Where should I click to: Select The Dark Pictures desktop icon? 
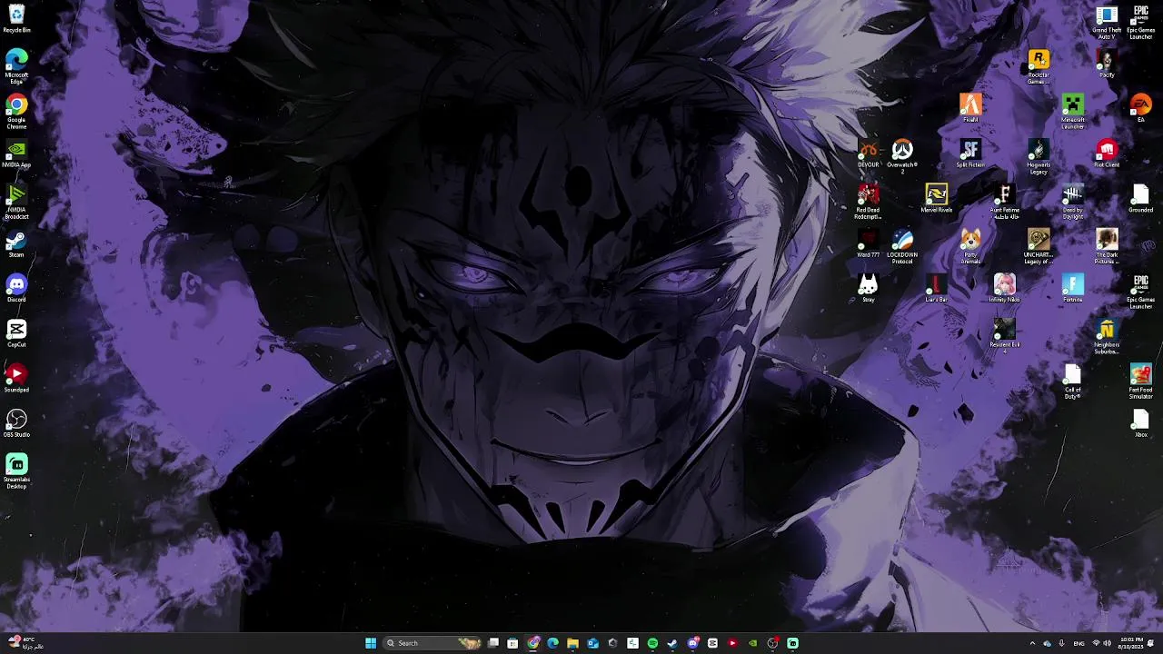[x=1107, y=247]
